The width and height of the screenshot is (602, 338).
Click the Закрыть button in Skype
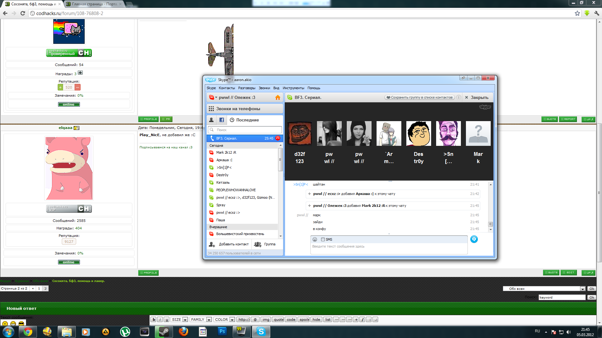[x=477, y=97]
